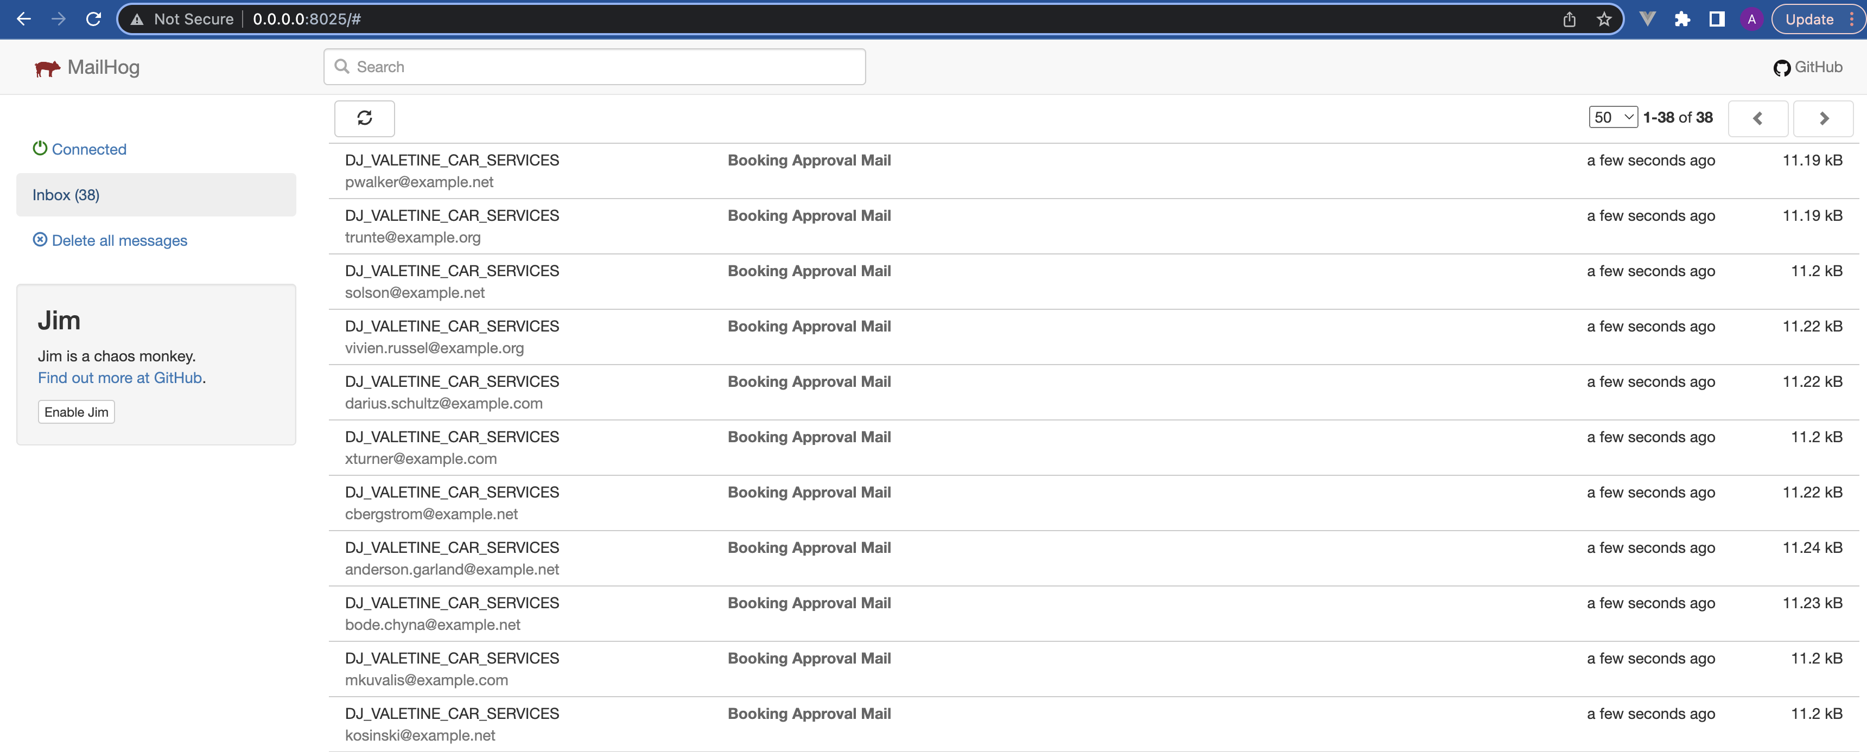Click inside the Search field
Screen dimensions: 1867x752
point(594,66)
